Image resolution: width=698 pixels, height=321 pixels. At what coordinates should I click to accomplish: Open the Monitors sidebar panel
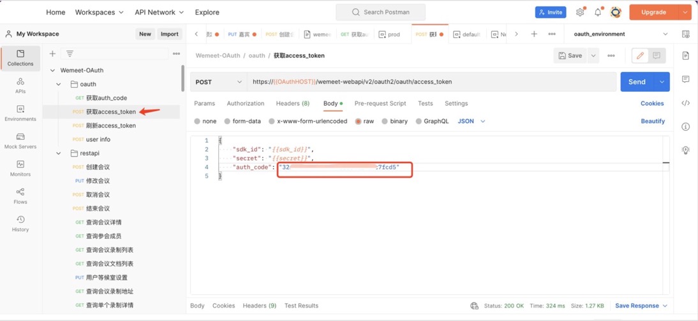point(20,169)
